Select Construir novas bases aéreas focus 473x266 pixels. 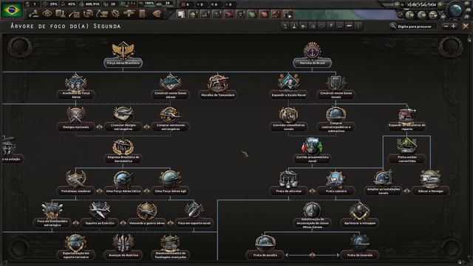[x=171, y=86]
